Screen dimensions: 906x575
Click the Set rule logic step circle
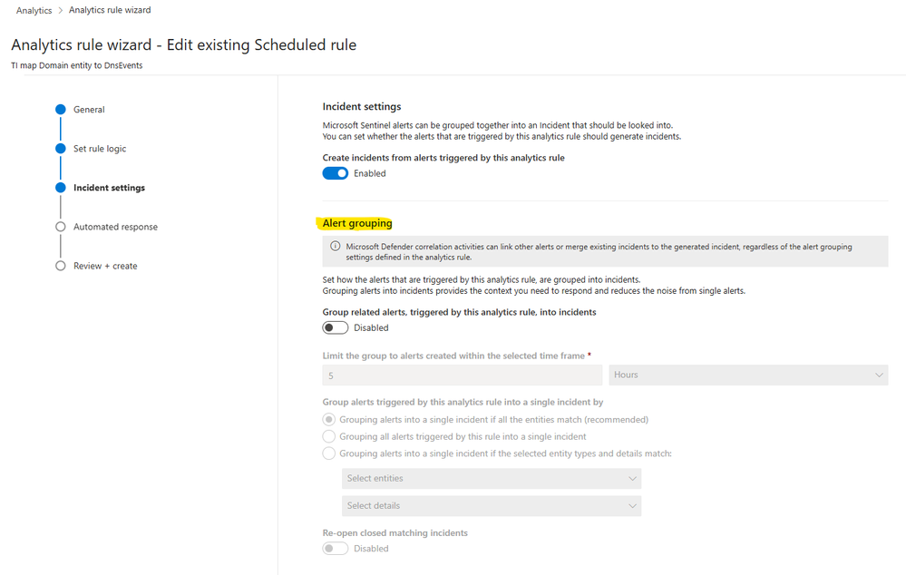[x=61, y=148]
